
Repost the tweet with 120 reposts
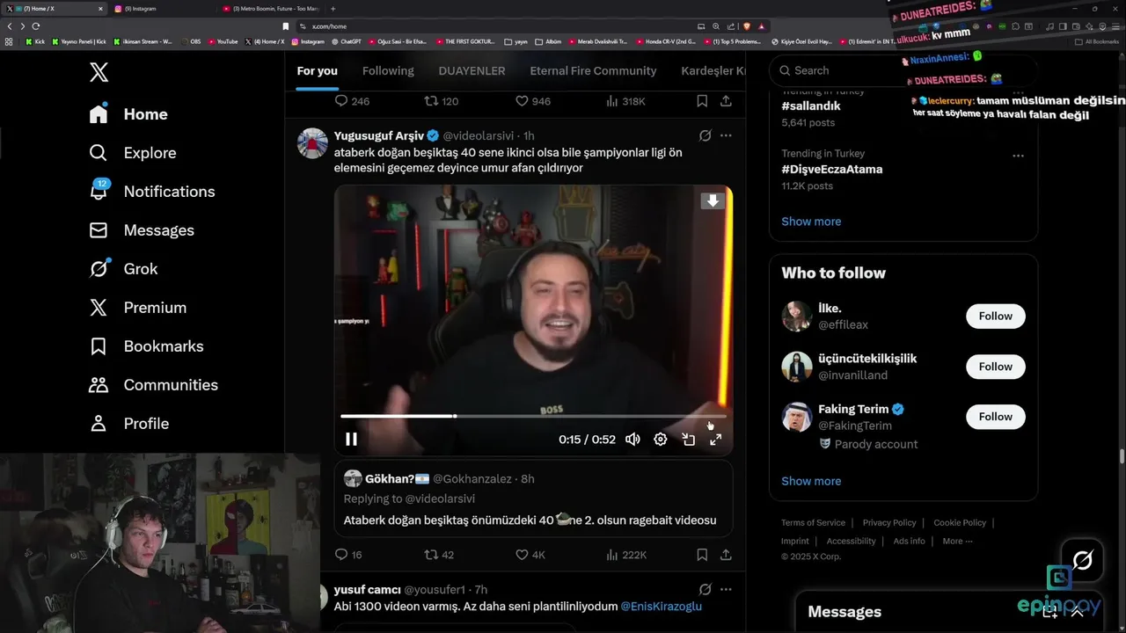tap(442, 101)
